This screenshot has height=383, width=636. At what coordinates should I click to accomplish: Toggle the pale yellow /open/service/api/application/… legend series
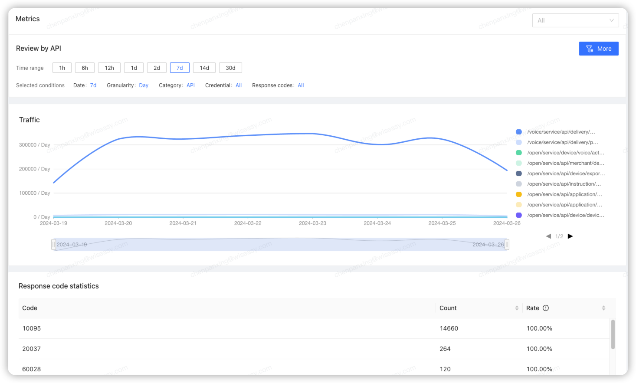(559, 205)
